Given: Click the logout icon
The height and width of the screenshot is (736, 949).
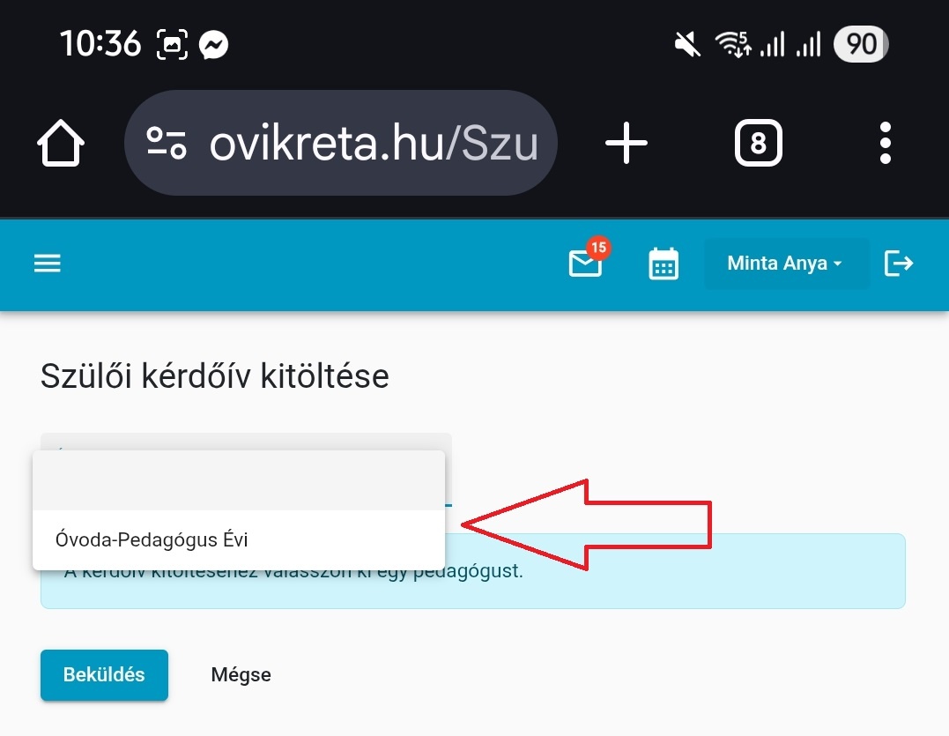Looking at the screenshot, I should [x=898, y=264].
